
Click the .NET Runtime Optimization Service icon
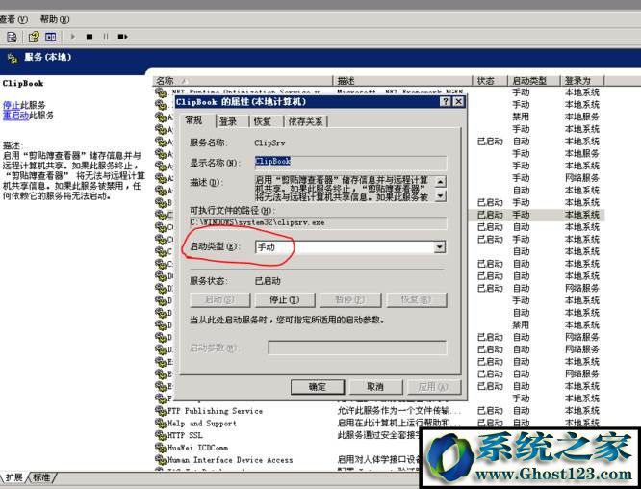[160, 92]
